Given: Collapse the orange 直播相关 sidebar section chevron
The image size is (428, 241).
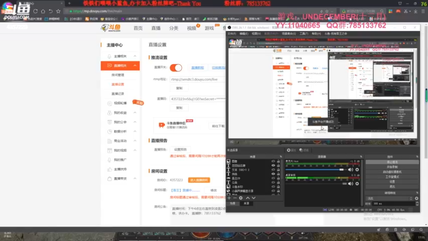Looking at the screenshot, I should point(135,65).
